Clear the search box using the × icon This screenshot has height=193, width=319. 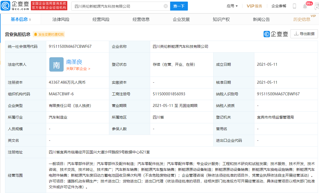click(166, 6)
